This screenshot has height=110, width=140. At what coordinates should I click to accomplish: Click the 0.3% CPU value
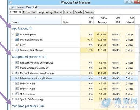90,40
